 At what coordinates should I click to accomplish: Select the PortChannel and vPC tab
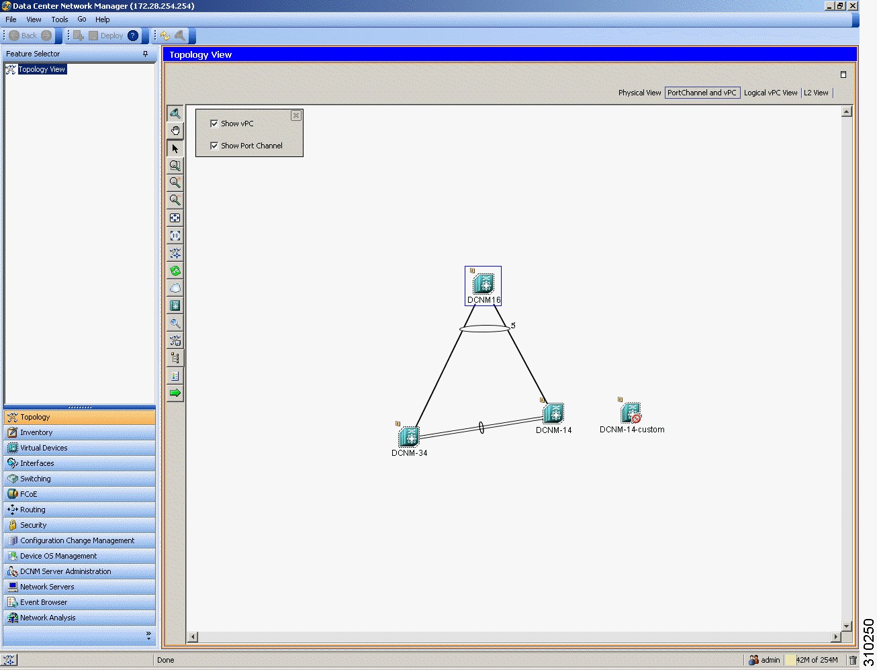click(702, 93)
